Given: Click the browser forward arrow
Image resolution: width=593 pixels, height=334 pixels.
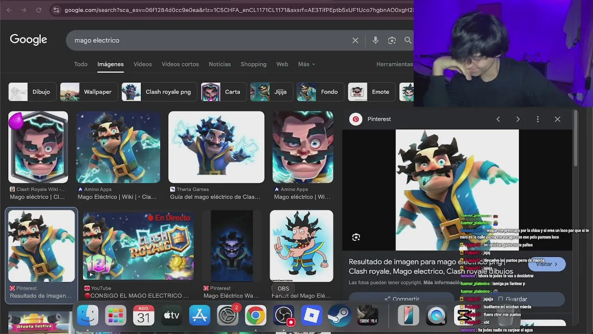Looking at the screenshot, I should click(x=24, y=10).
